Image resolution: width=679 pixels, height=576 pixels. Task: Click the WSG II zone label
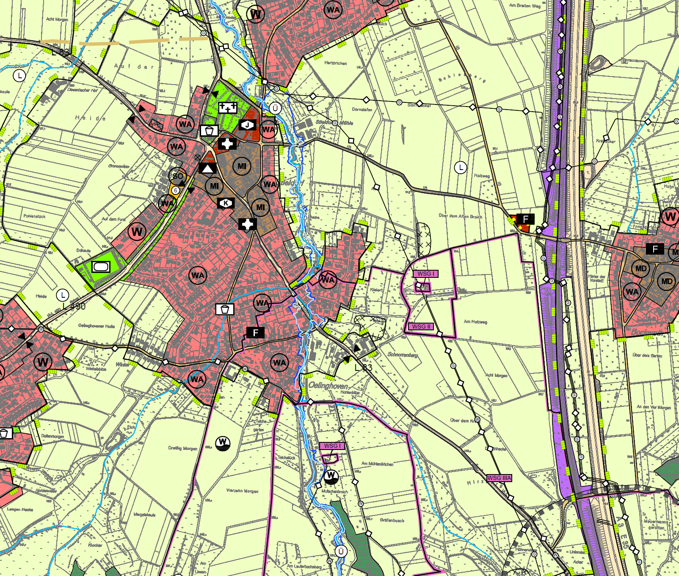[x=421, y=326]
